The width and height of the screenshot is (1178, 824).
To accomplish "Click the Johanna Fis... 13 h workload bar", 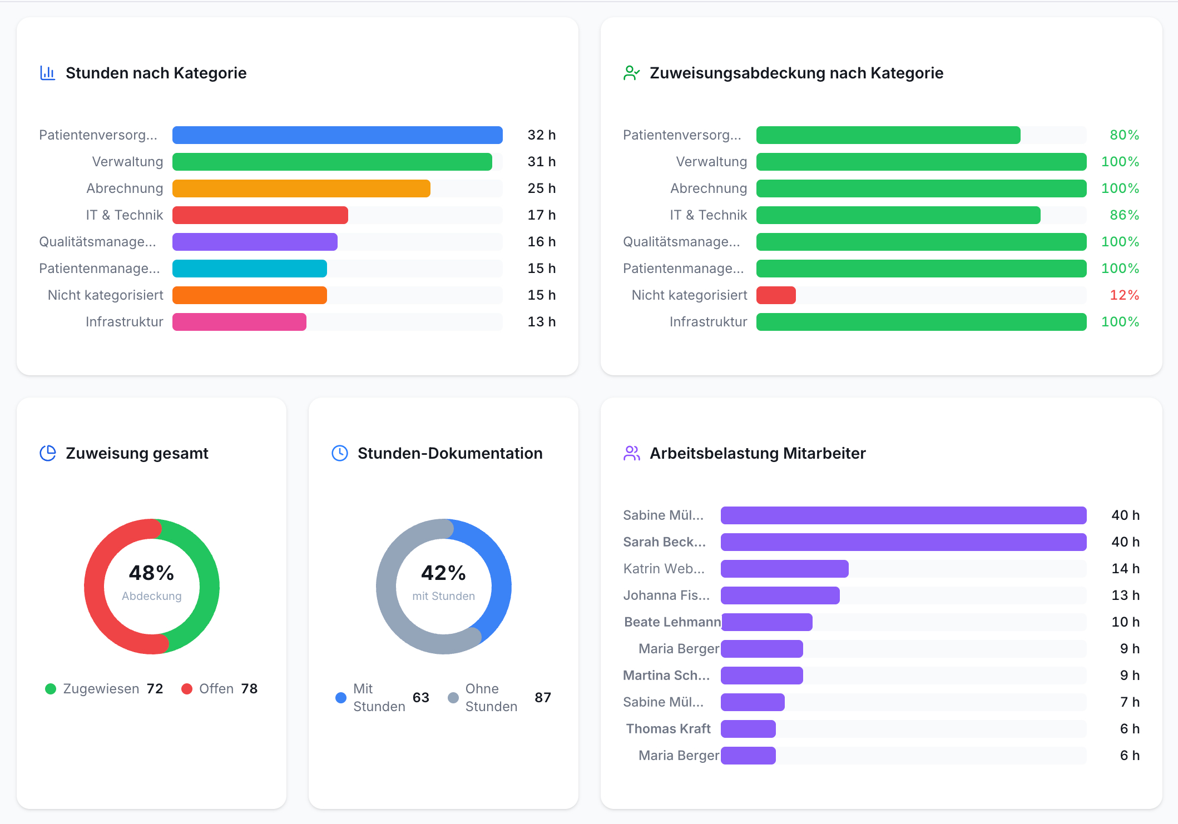I will coord(780,595).
